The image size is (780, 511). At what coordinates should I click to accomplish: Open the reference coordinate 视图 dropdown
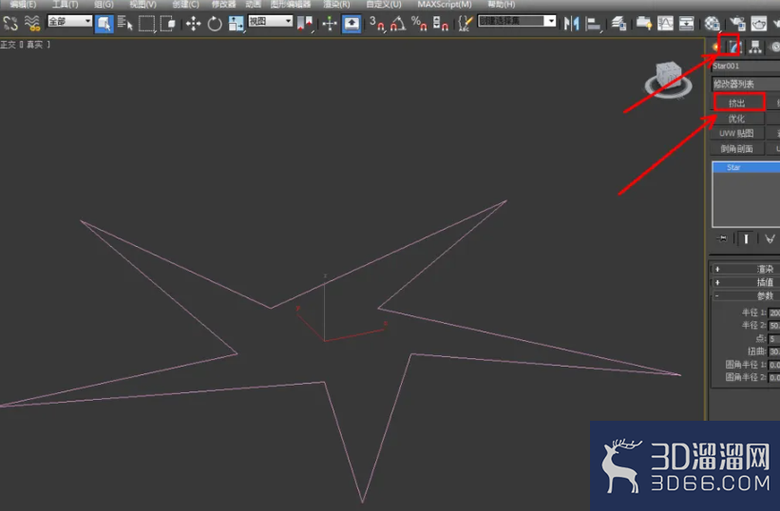(270, 22)
